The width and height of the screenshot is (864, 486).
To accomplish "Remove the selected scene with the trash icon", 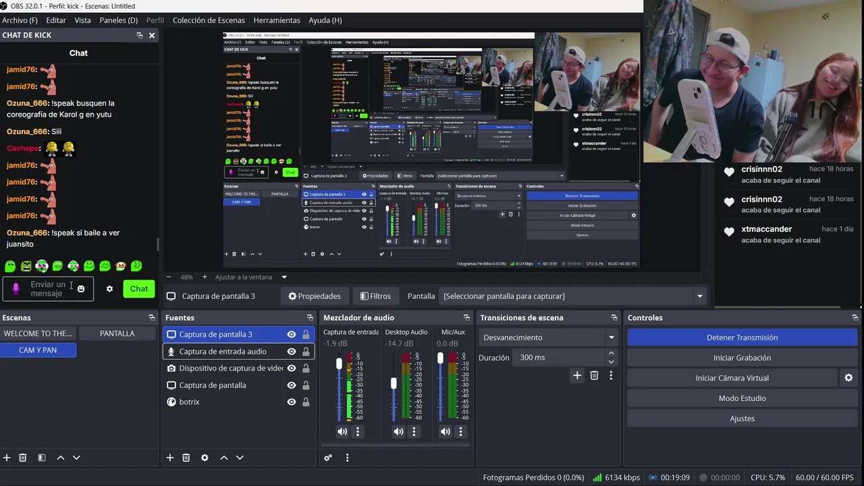I will [22, 458].
